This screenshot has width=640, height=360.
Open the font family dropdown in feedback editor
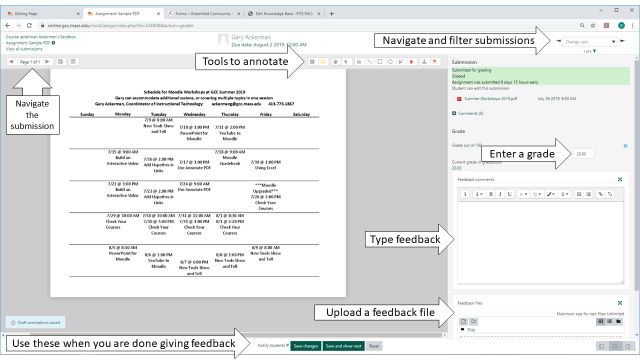click(523, 194)
